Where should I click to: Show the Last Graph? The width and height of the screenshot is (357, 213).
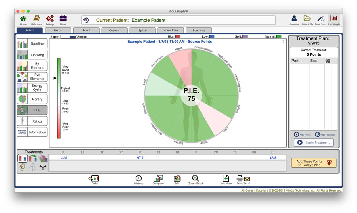point(334,20)
